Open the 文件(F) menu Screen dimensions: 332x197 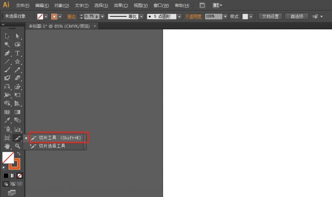tap(22, 6)
